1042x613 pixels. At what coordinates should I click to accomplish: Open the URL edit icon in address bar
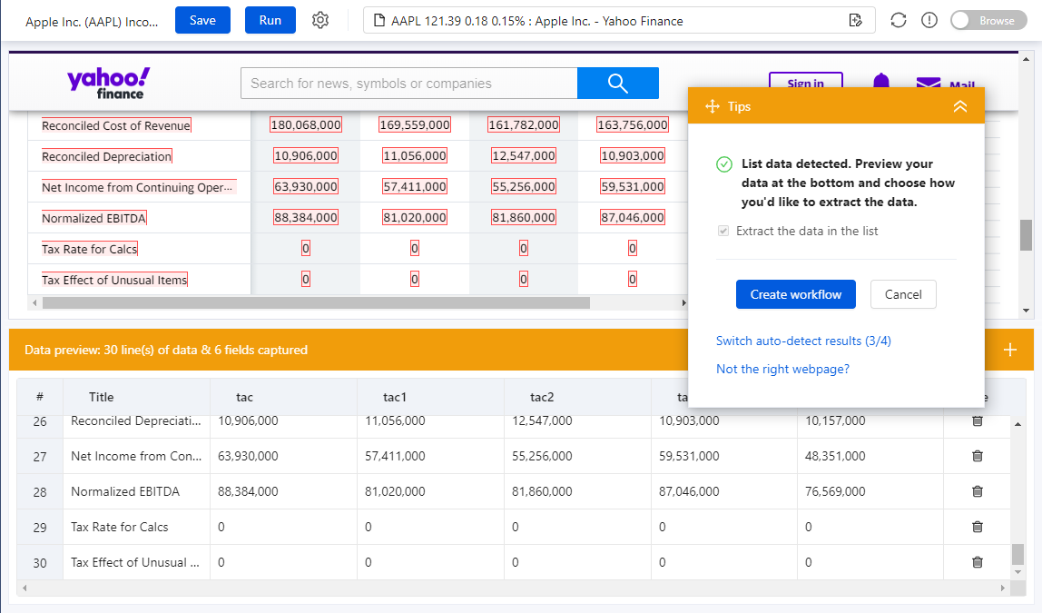856,20
